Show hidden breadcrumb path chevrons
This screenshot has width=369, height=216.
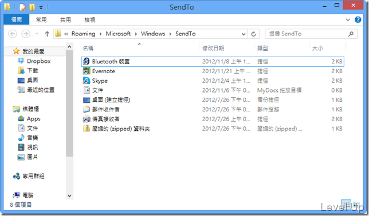(x=66, y=34)
